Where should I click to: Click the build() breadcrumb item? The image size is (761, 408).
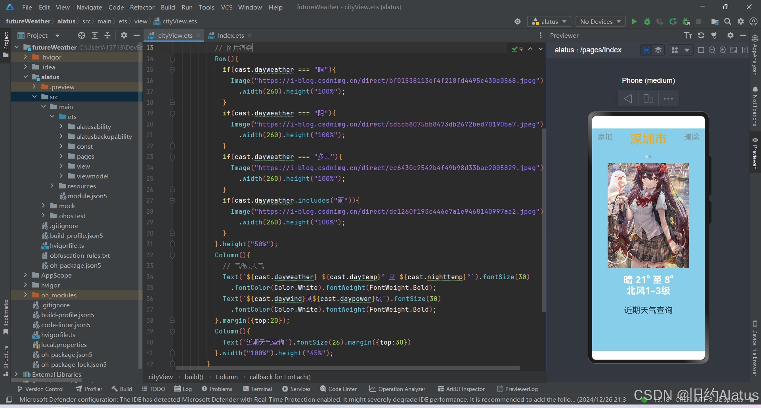coord(194,377)
